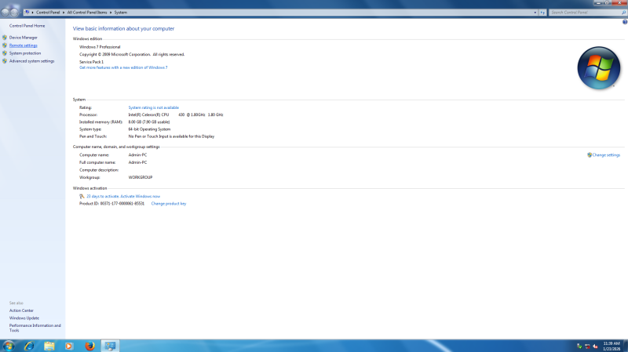Image resolution: width=628 pixels, height=352 pixels.
Task: Launch Internet Explorer from the taskbar
Action: [29, 346]
